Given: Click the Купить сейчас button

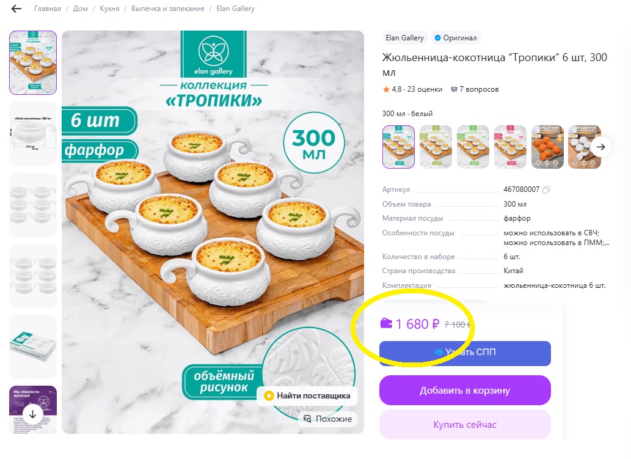Looking at the screenshot, I should point(465,424).
